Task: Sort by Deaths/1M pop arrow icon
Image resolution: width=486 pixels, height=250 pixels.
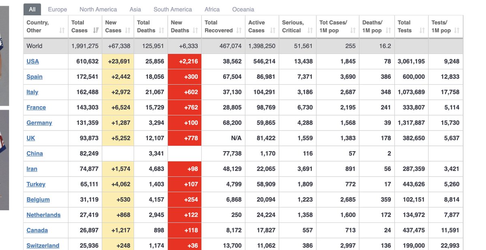Action: [388, 30]
